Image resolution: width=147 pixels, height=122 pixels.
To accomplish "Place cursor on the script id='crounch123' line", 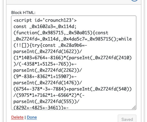I will coord(45,20).
